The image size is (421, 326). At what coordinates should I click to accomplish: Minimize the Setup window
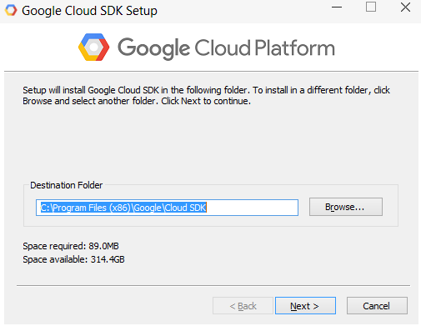(x=337, y=8)
